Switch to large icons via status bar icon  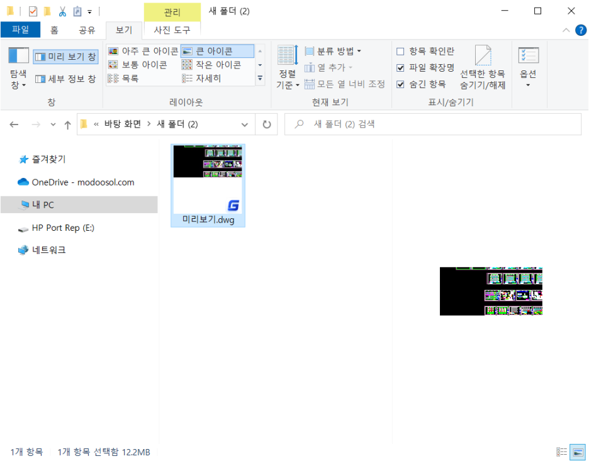tap(578, 452)
